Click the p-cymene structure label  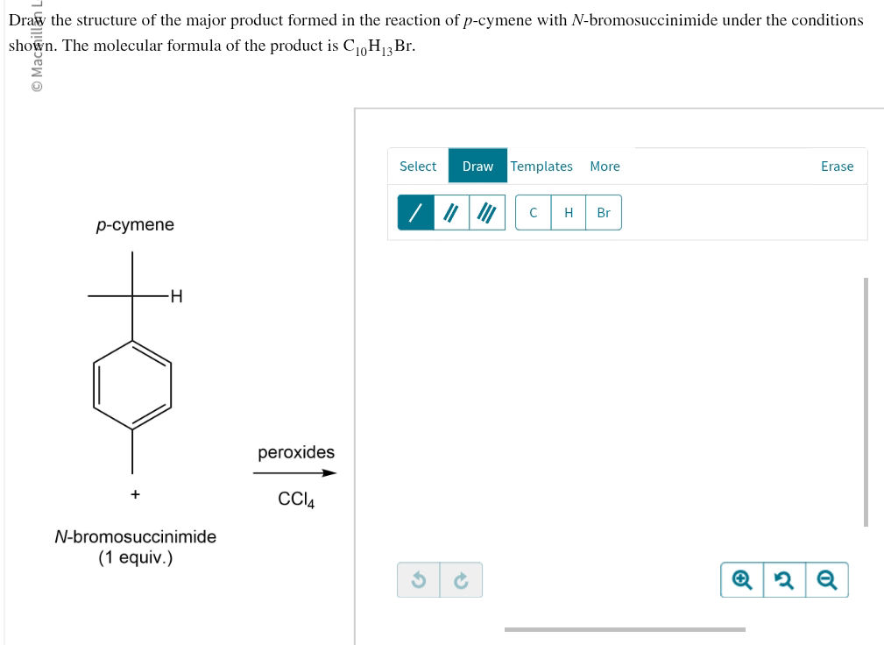(x=135, y=224)
